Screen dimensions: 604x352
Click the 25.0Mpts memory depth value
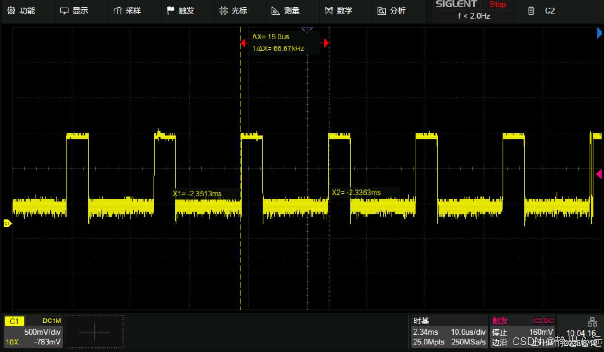428,342
